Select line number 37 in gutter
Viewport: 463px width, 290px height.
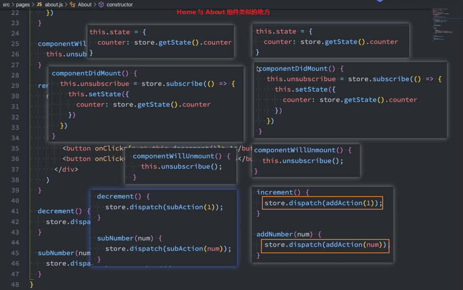click(15, 169)
